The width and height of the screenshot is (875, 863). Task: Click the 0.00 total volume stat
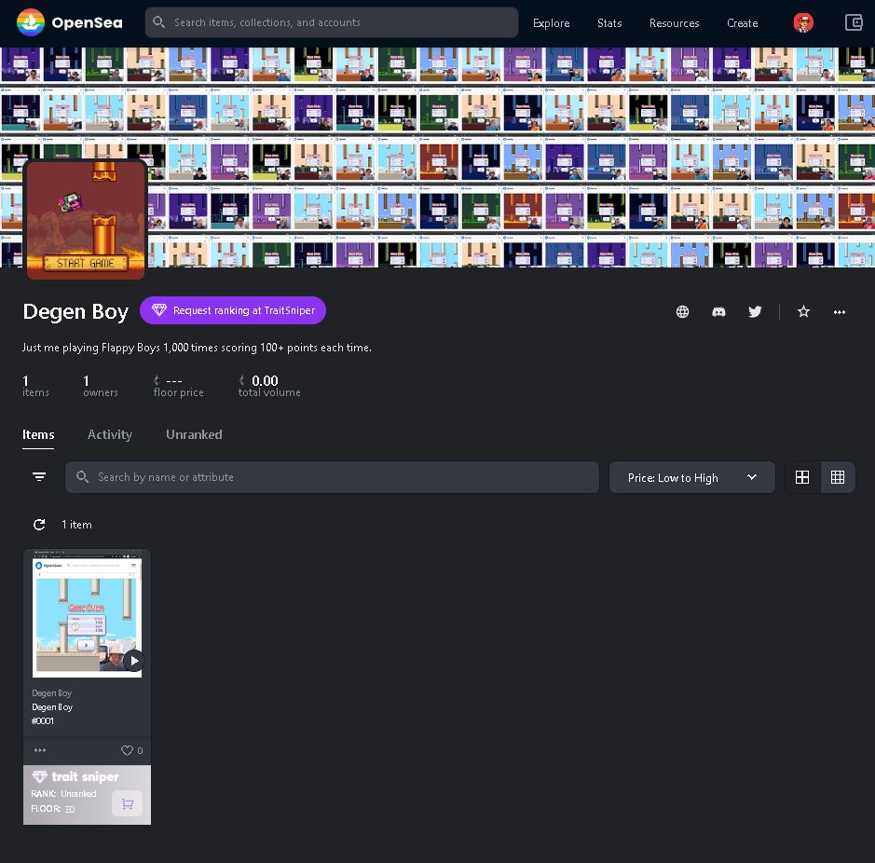coord(269,386)
